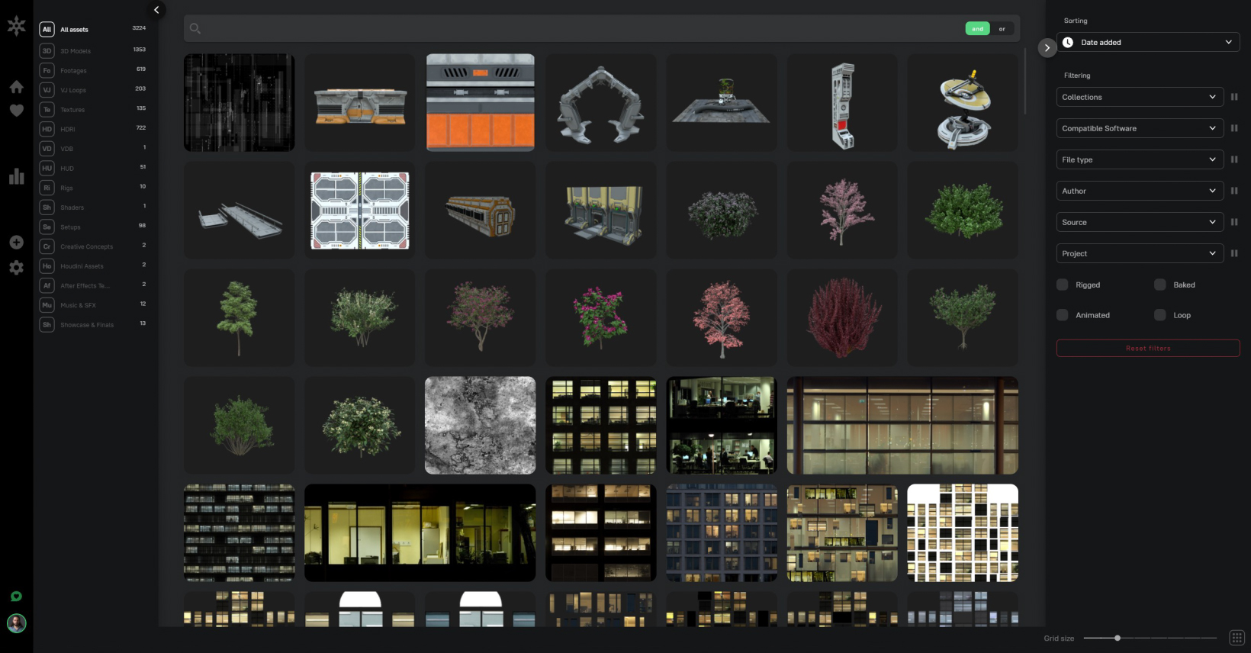
Task: Click the snowflake app logo
Action: click(16, 26)
